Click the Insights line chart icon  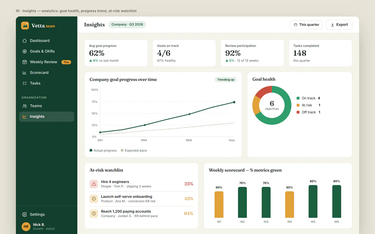tap(25, 117)
